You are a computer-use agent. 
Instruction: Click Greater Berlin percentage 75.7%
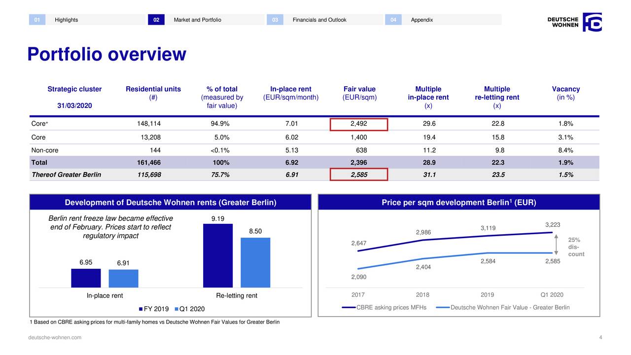pos(220,175)
